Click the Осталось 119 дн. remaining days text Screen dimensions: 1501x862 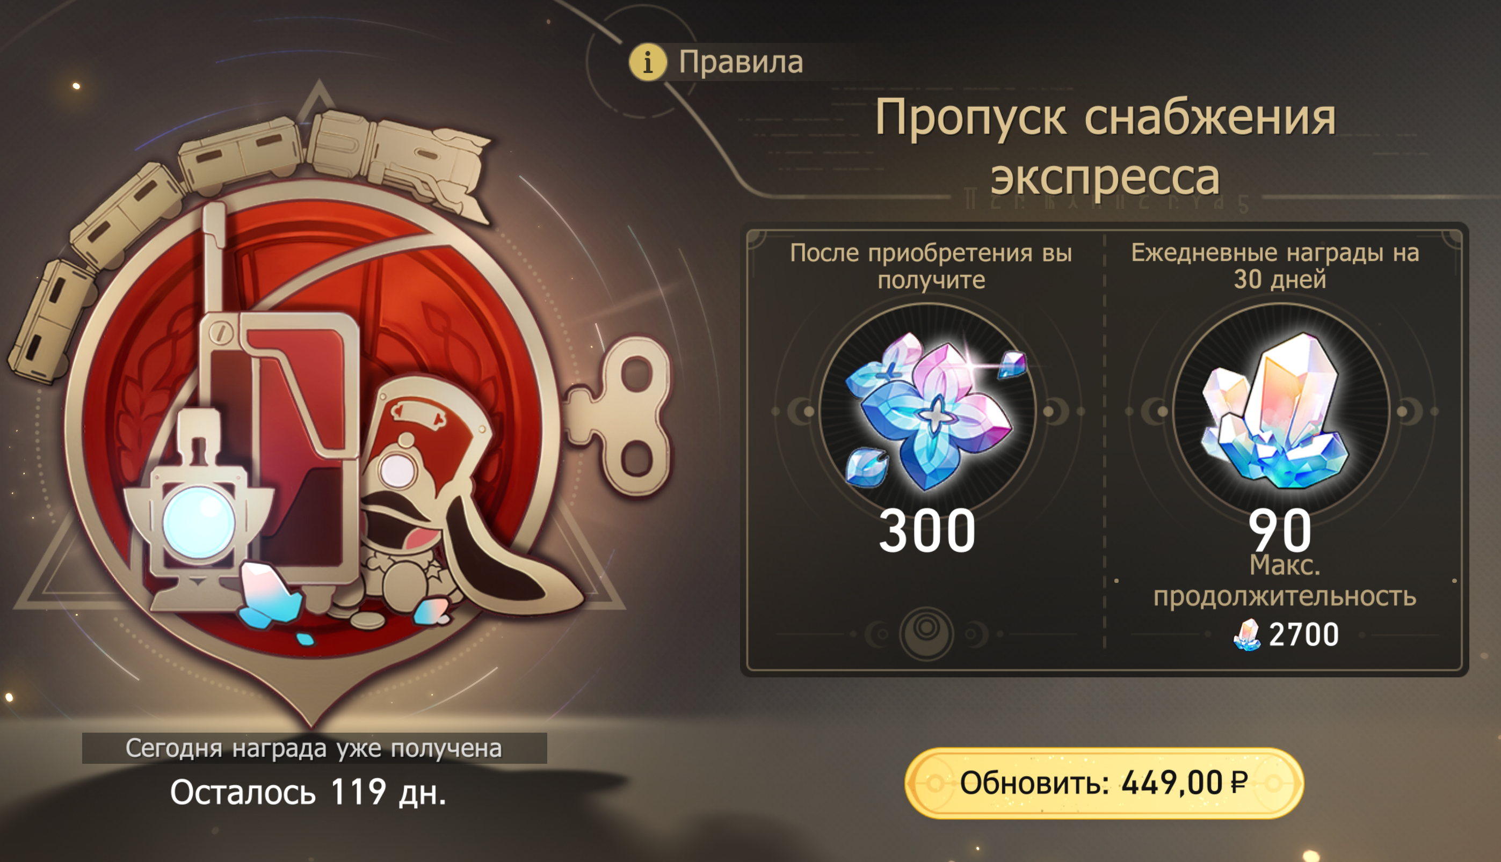(x=308, y=792)
